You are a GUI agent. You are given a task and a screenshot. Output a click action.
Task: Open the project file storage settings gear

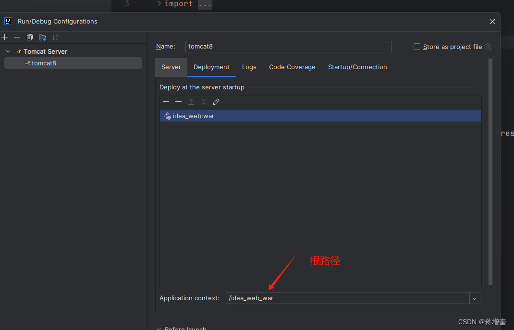coord(488,47)
